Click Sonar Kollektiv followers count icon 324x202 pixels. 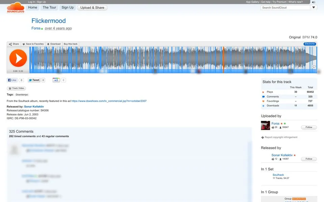280,159
